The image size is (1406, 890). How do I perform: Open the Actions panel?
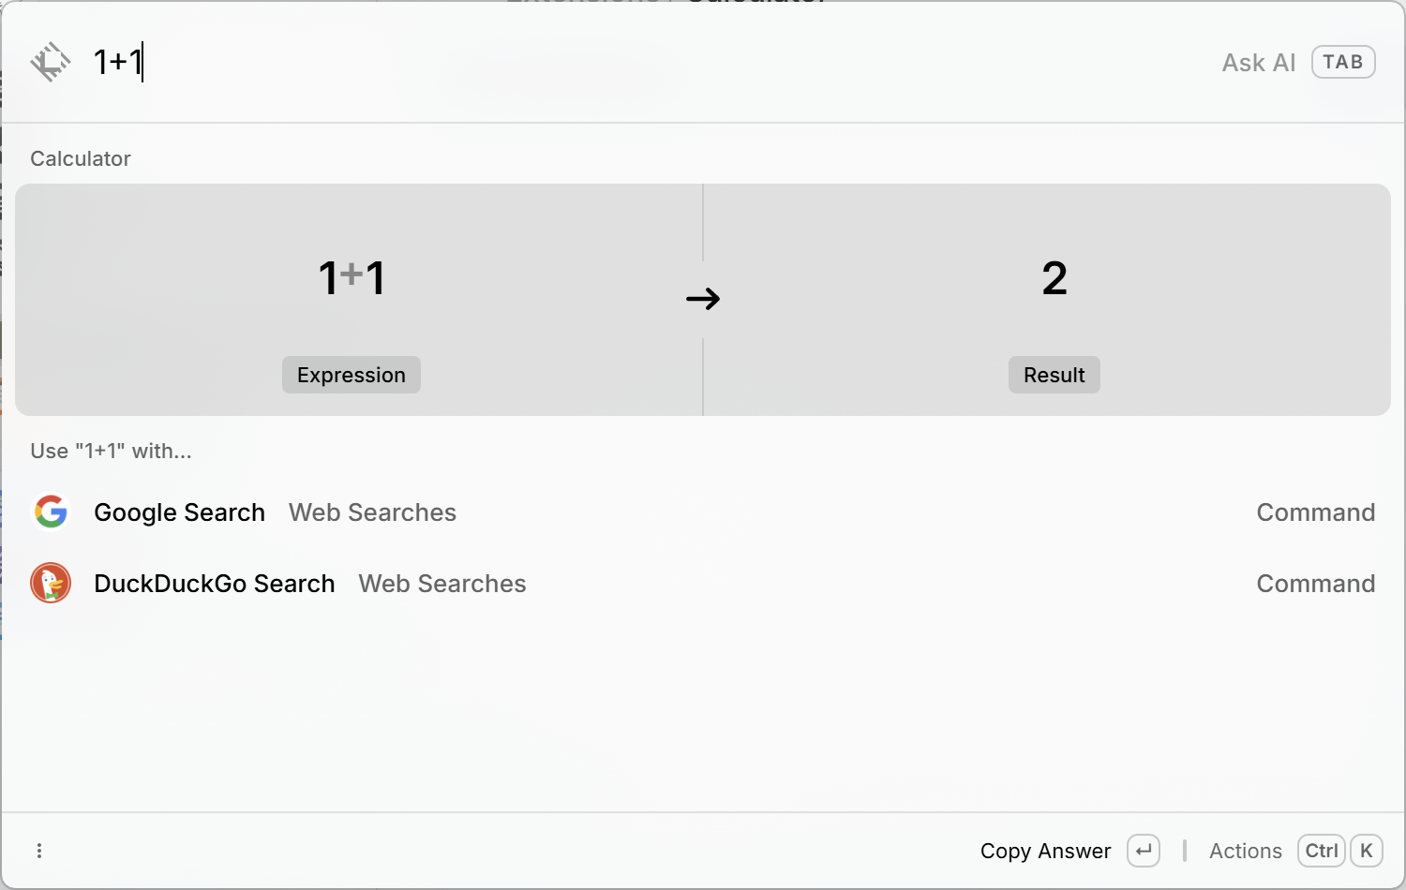pos(1246,851)
